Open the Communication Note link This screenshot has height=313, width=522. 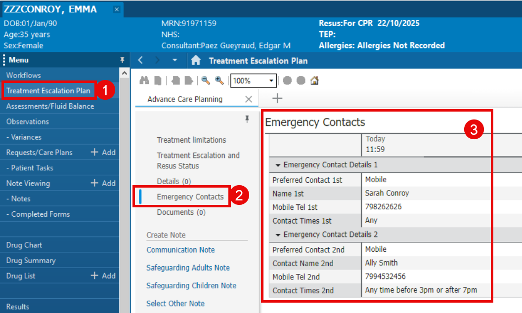[x=180, y=250]
